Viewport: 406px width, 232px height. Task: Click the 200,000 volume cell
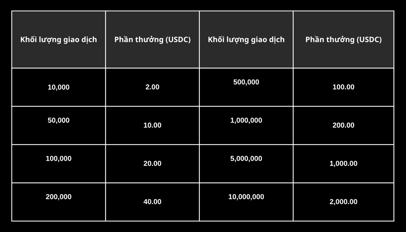coord(59,202)
